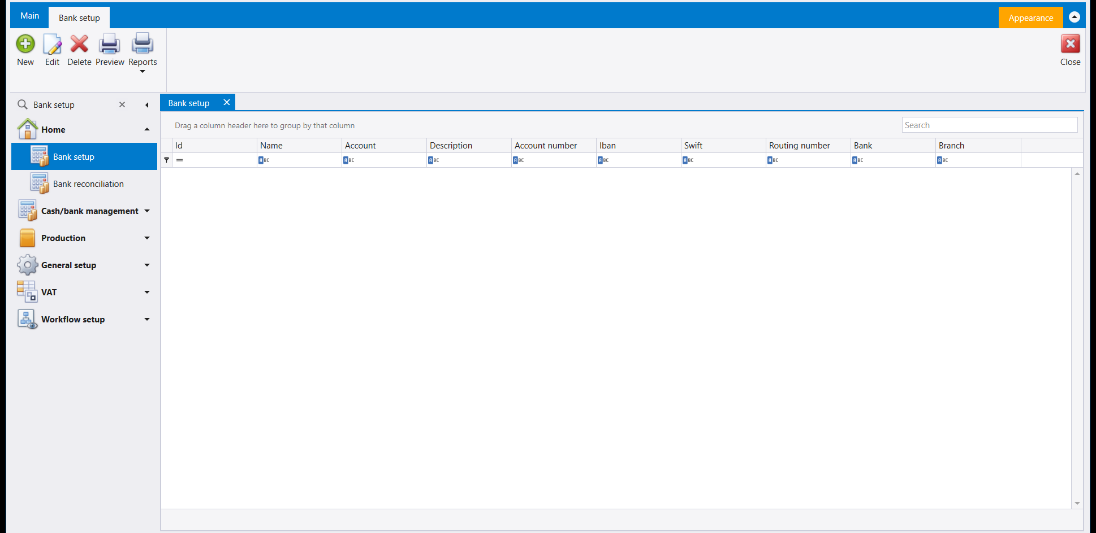Clear the sidebar search text
Screen dimensions: 1096x533
coord(122,104)
